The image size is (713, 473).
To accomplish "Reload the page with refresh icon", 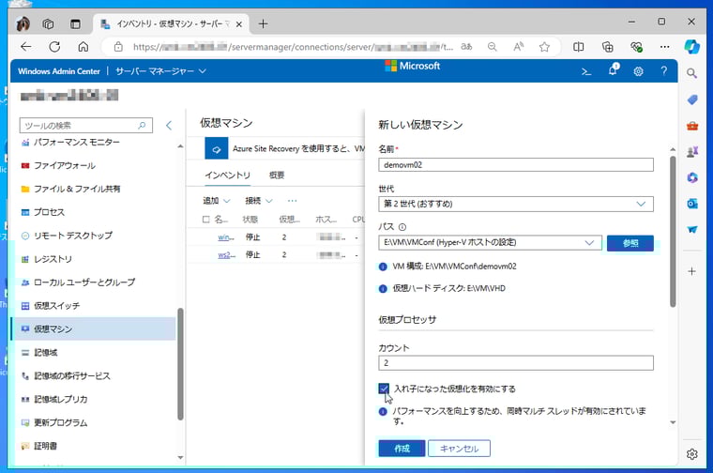I will coord(54,46).
